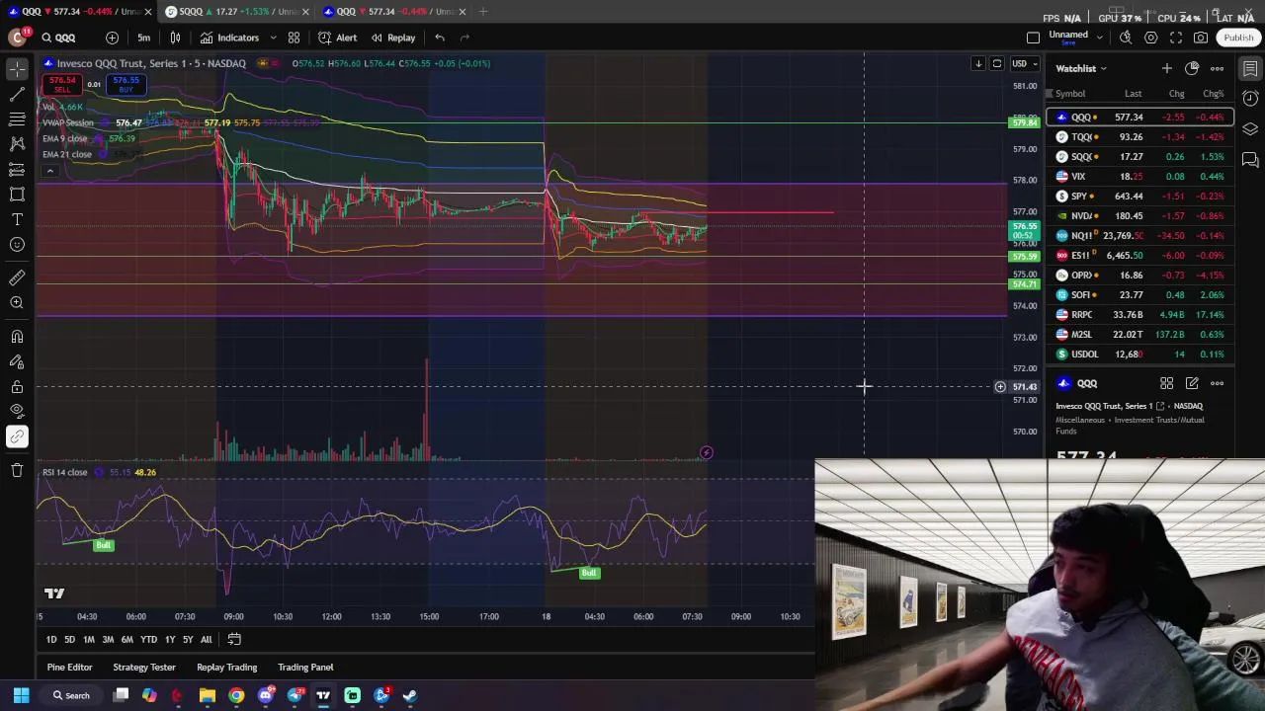Open the chats panel
This screenshot has height=711, width=1265.
[1250, 159]
